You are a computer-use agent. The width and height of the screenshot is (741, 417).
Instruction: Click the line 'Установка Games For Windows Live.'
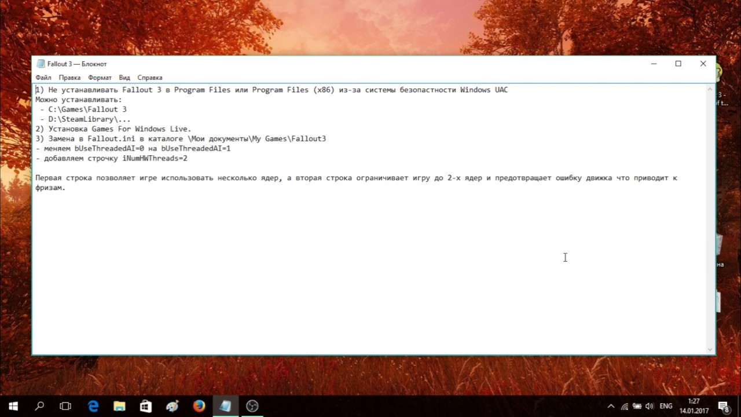(x=120, y=129)
